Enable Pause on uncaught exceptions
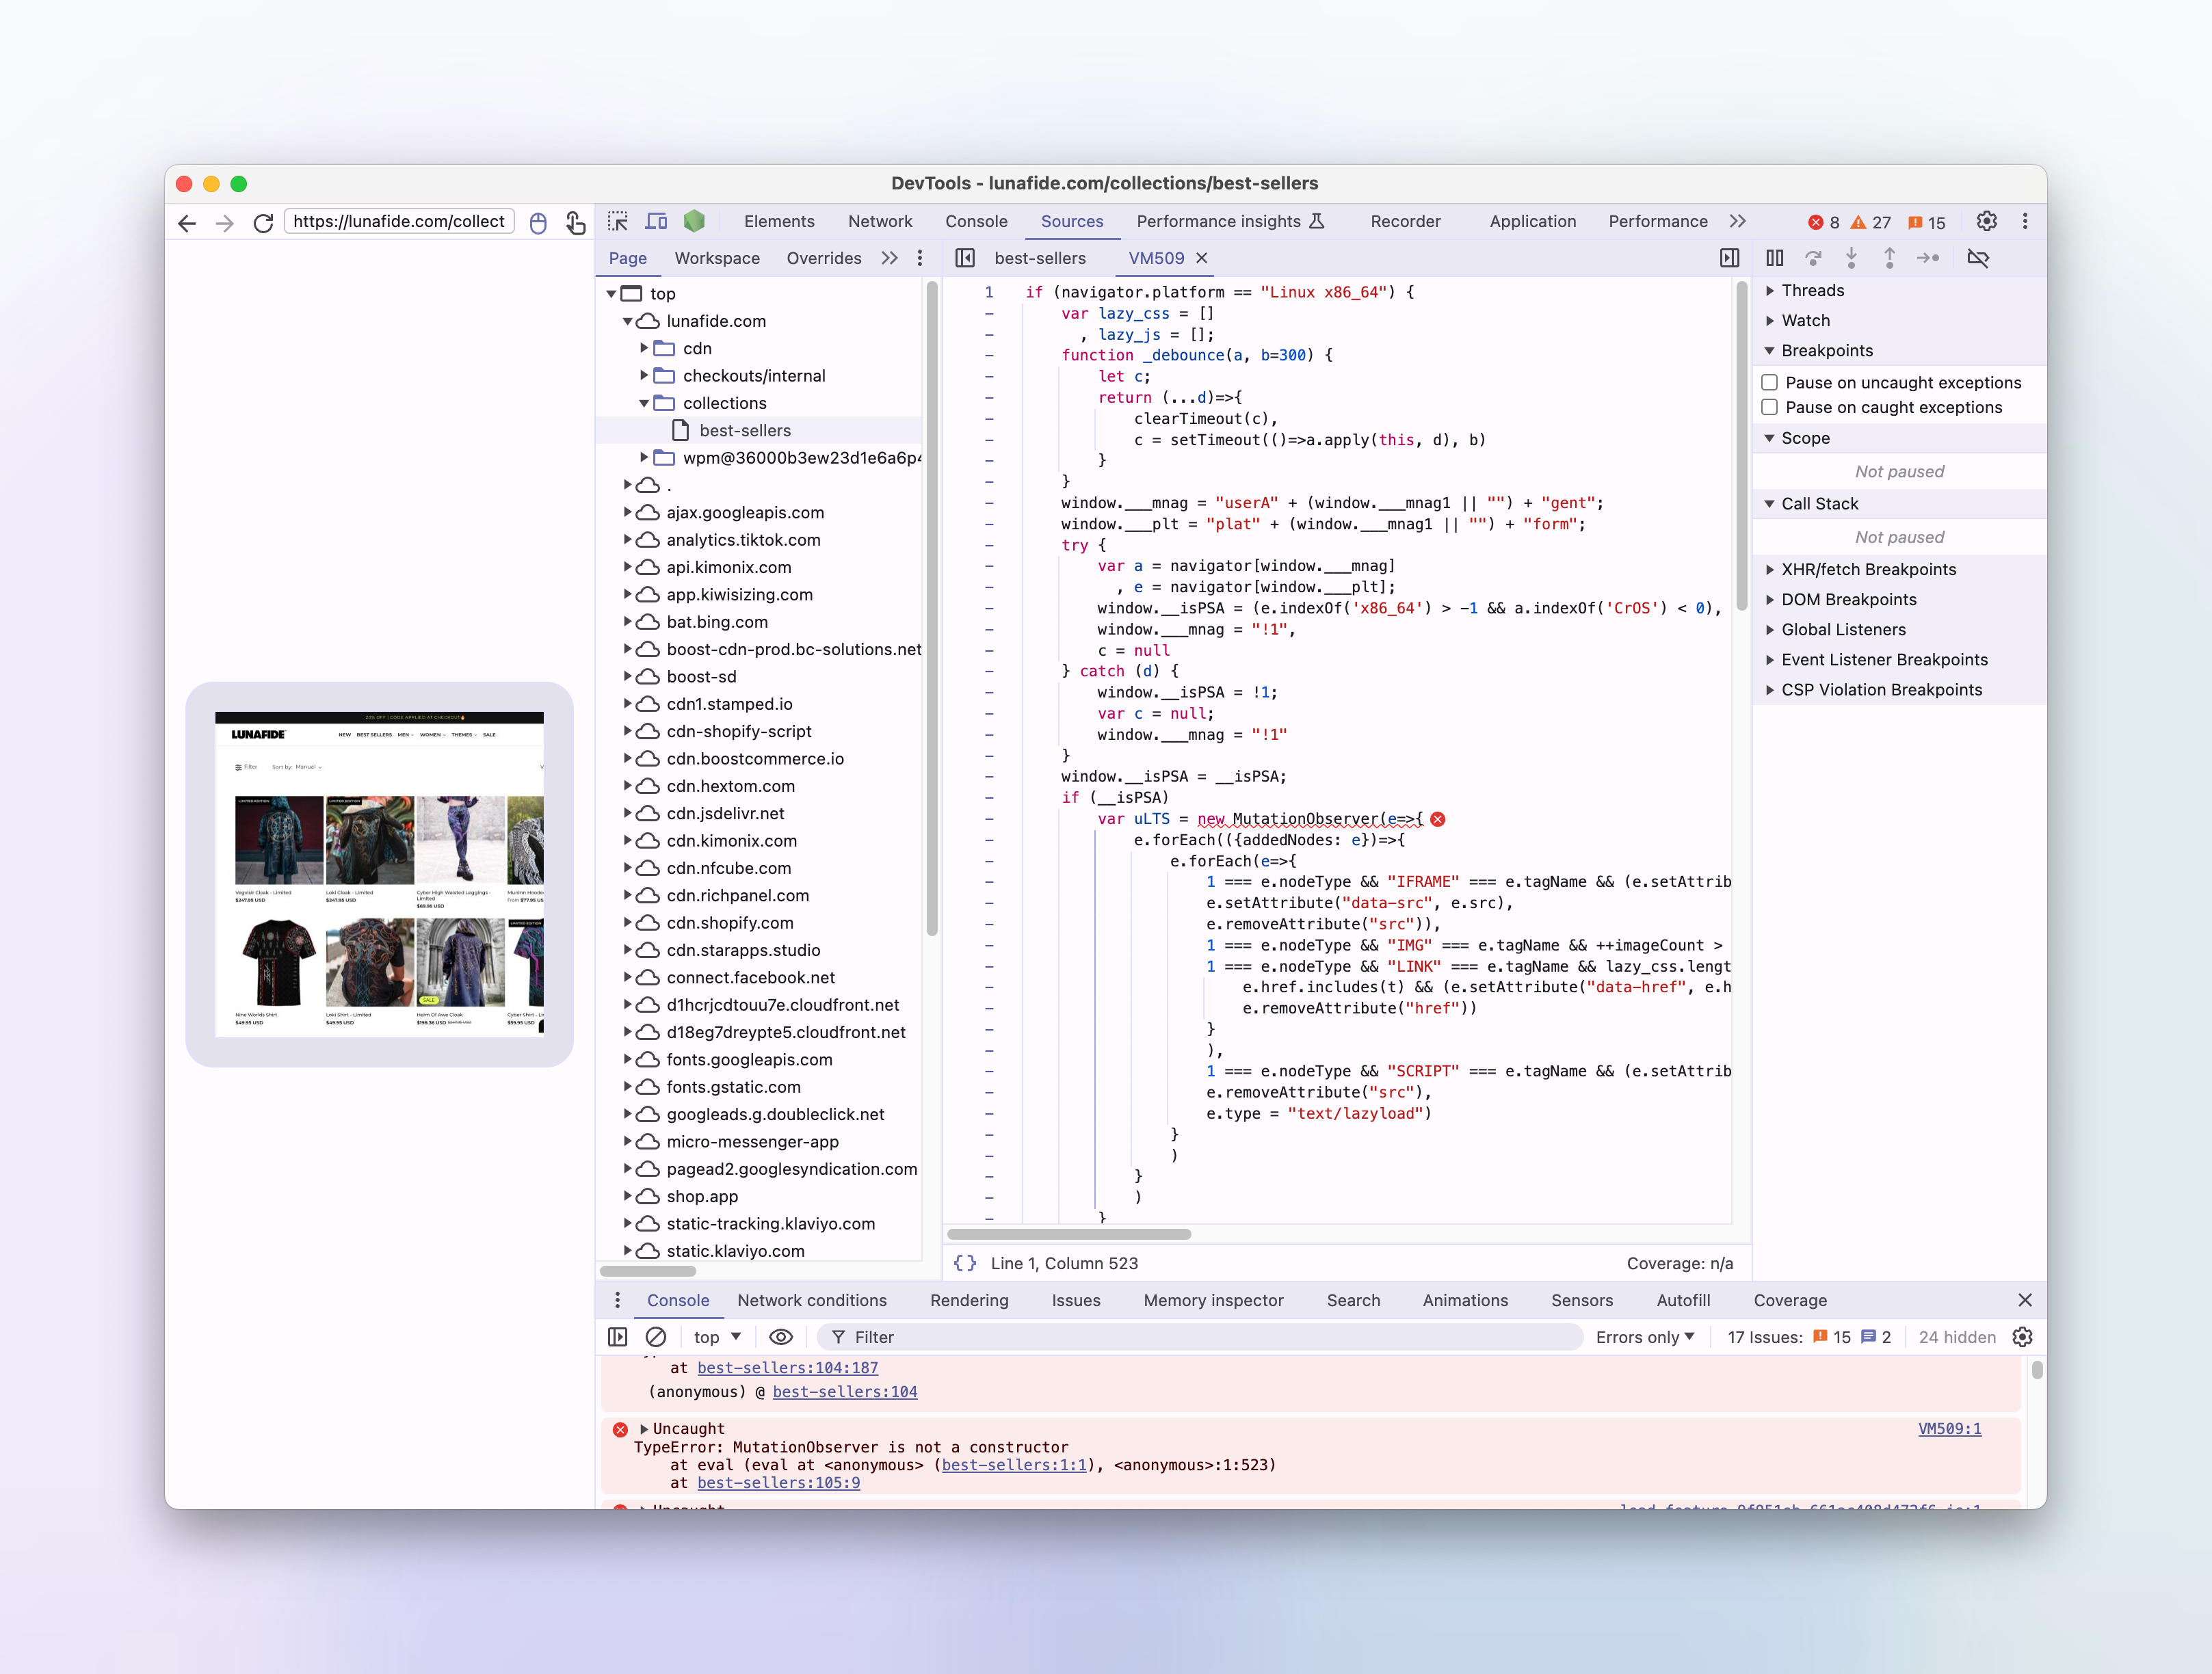 tap(1770, 382)
